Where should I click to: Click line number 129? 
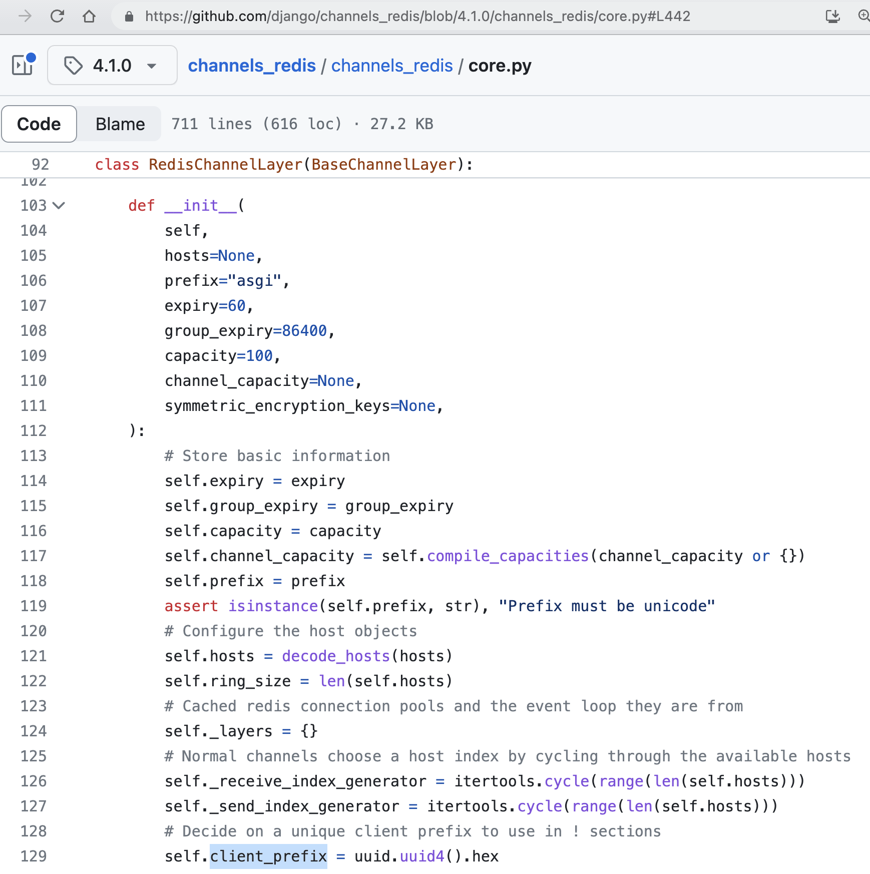(x=33, y=856)
